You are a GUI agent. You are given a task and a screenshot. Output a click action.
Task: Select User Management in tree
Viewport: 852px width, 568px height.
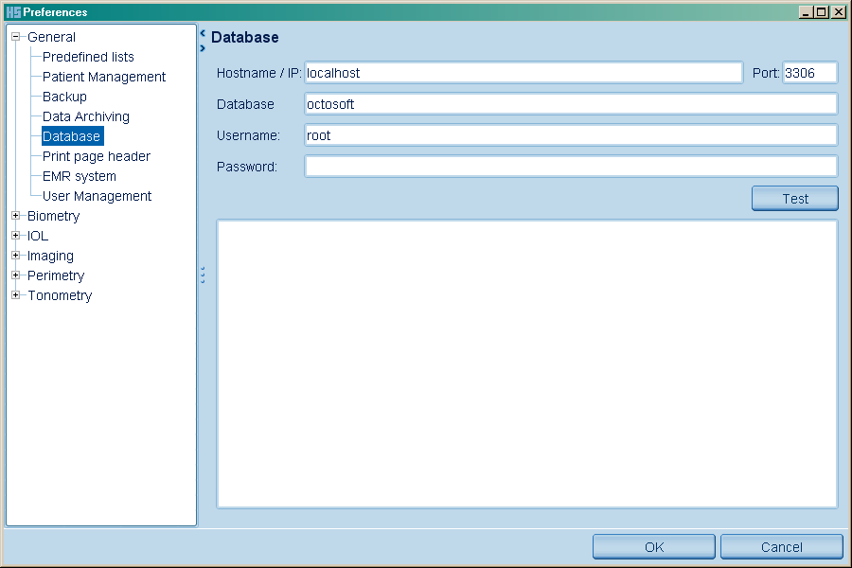tap(97, 196)
